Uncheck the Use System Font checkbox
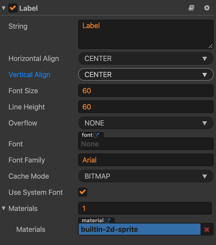Image resolution: width=216 pixels, height=245 pixels. pos(83,192)
